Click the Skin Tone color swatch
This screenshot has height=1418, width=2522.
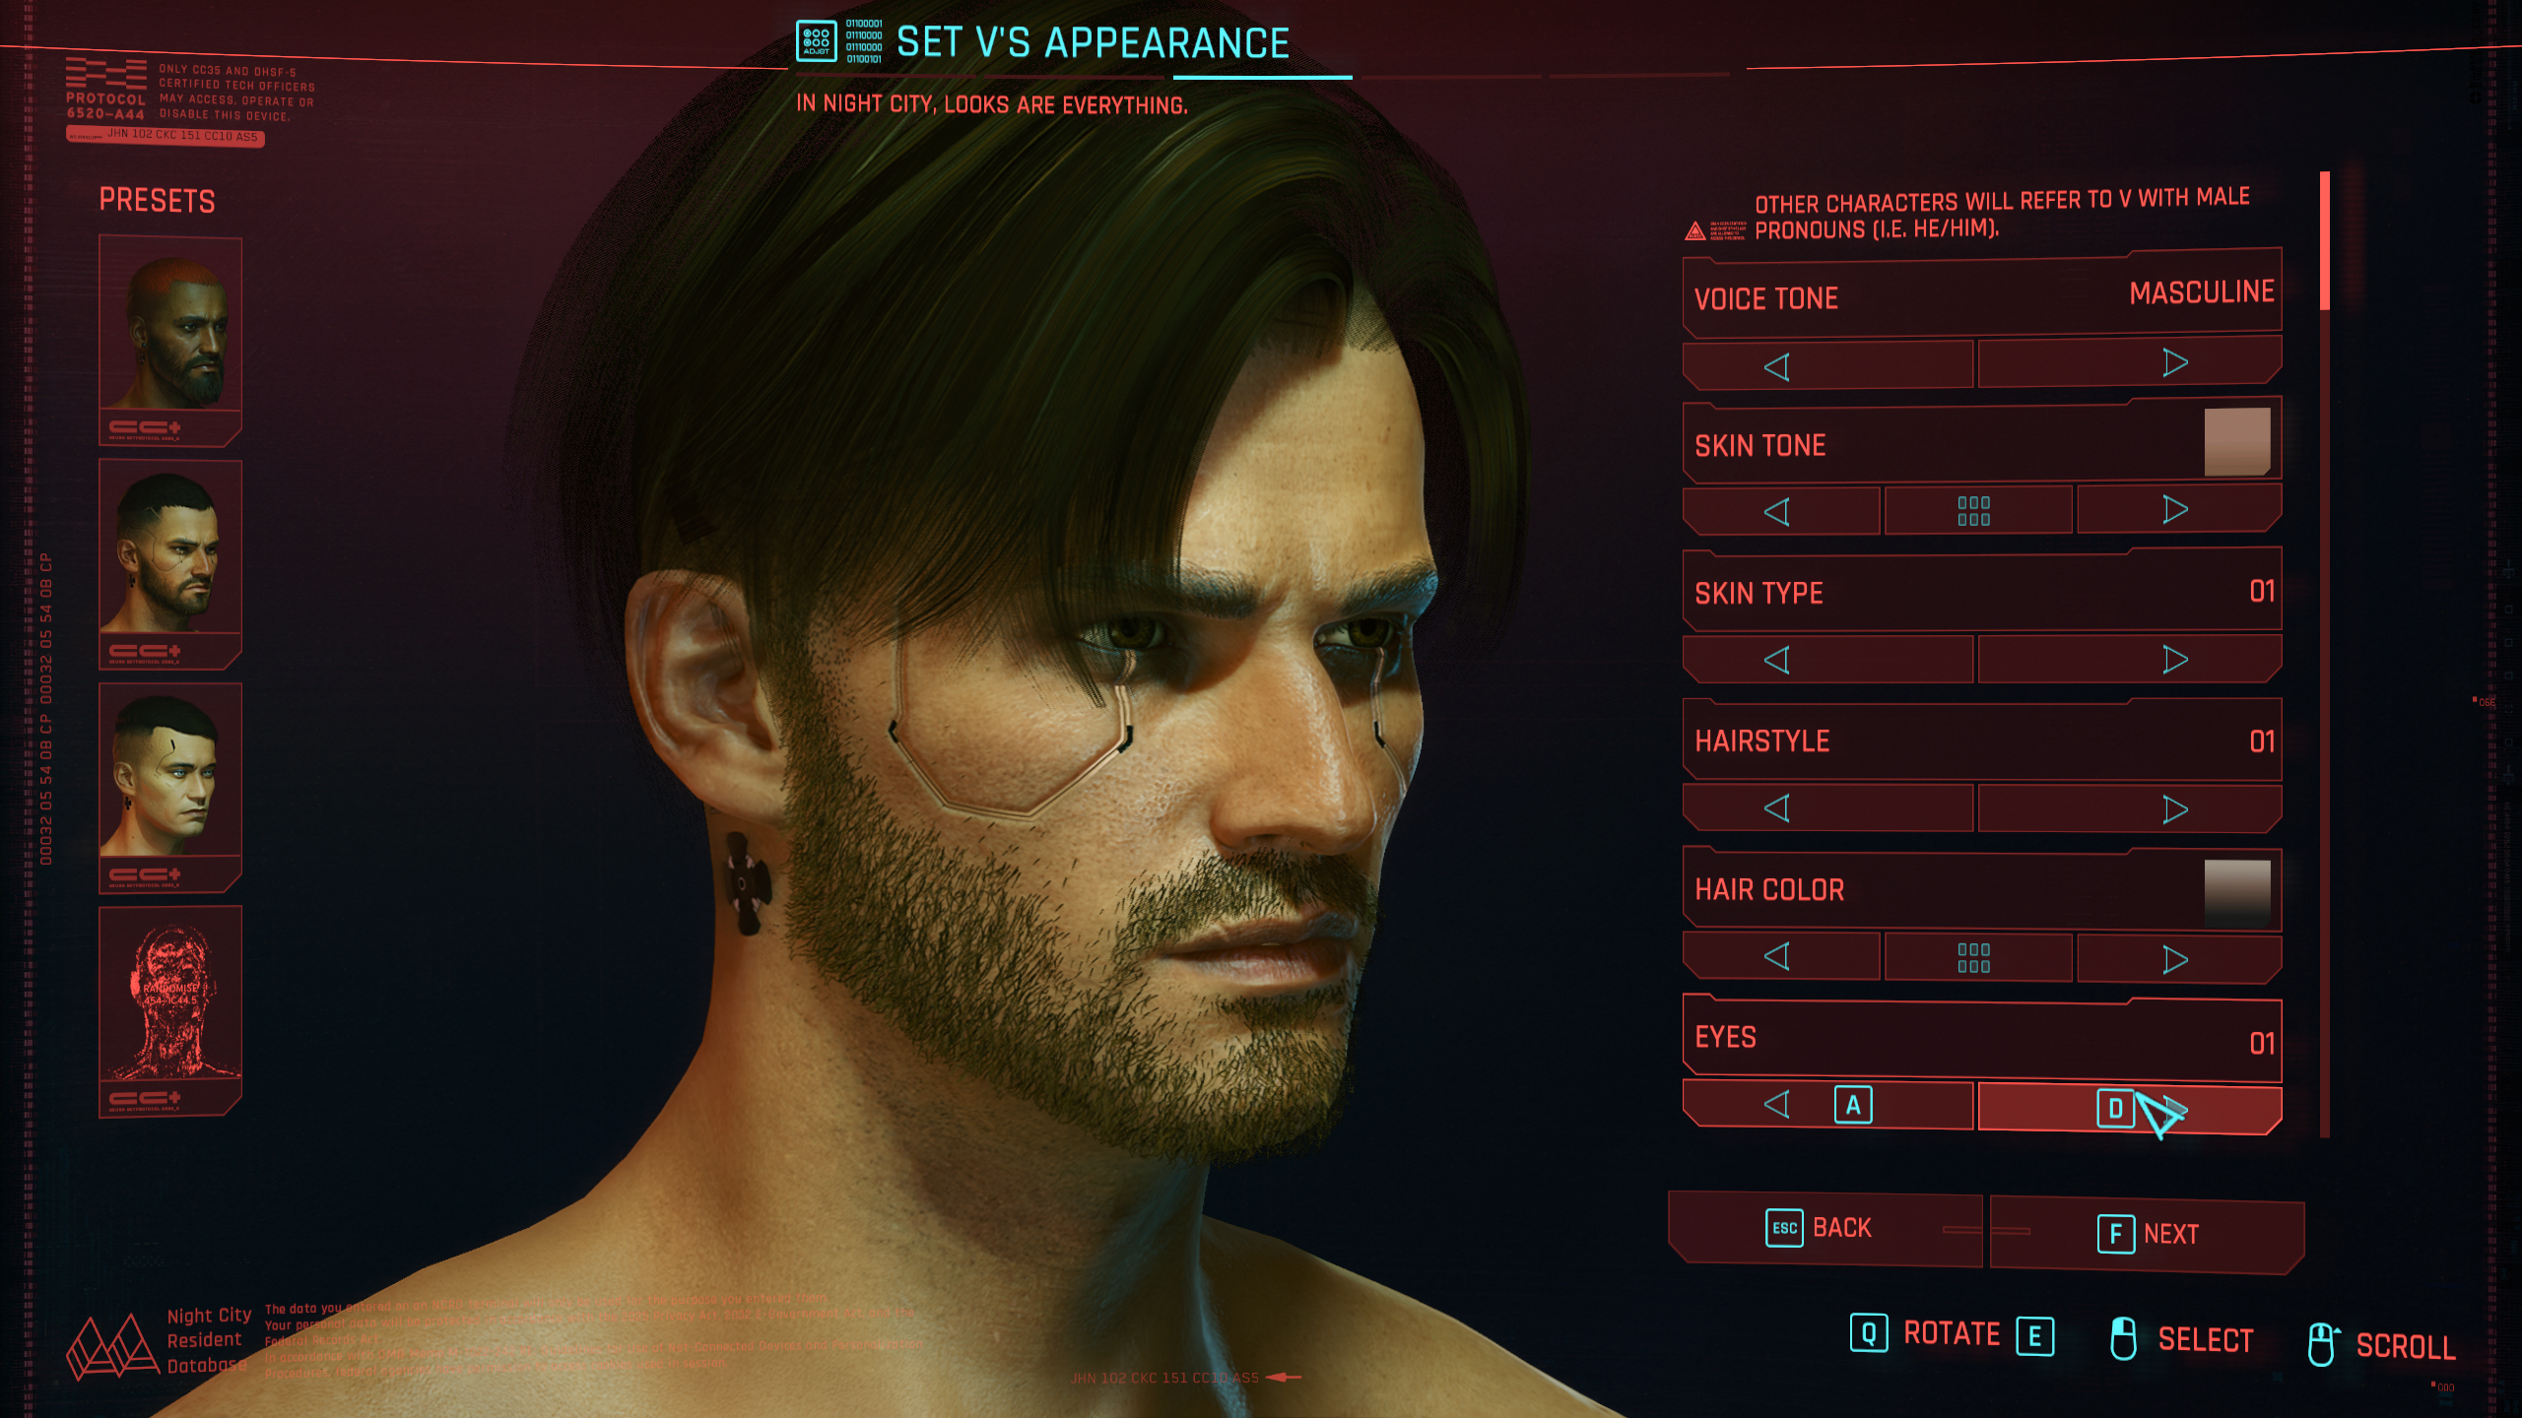(x=2236, y=441)
